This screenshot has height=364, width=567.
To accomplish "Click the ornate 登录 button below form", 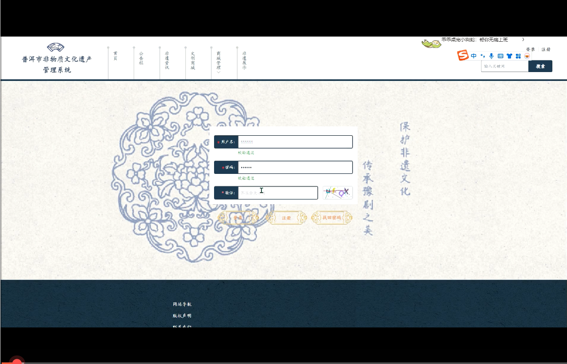I will [238, 218].
